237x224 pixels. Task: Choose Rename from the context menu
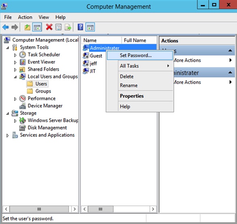pyautogui.click(x=140, y=85)
